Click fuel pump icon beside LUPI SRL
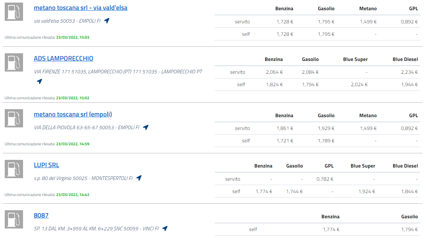426x242 pixels. tap(14, 169)
